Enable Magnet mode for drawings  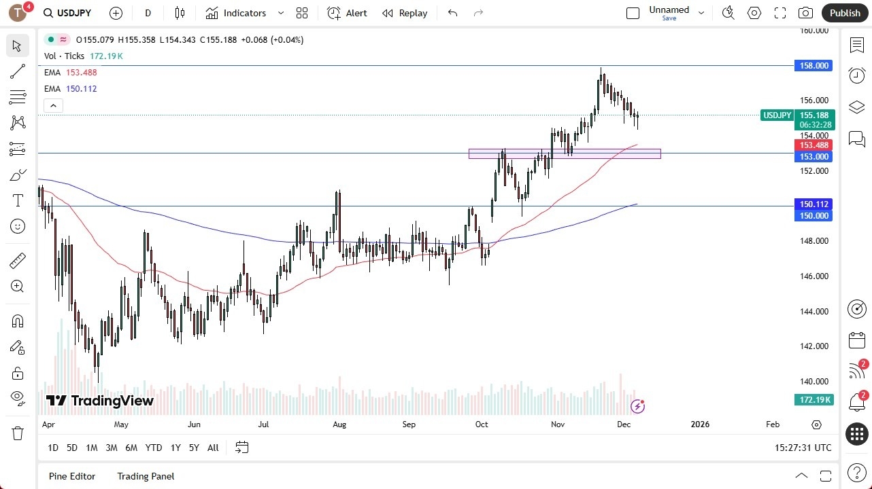pos(17,321)
